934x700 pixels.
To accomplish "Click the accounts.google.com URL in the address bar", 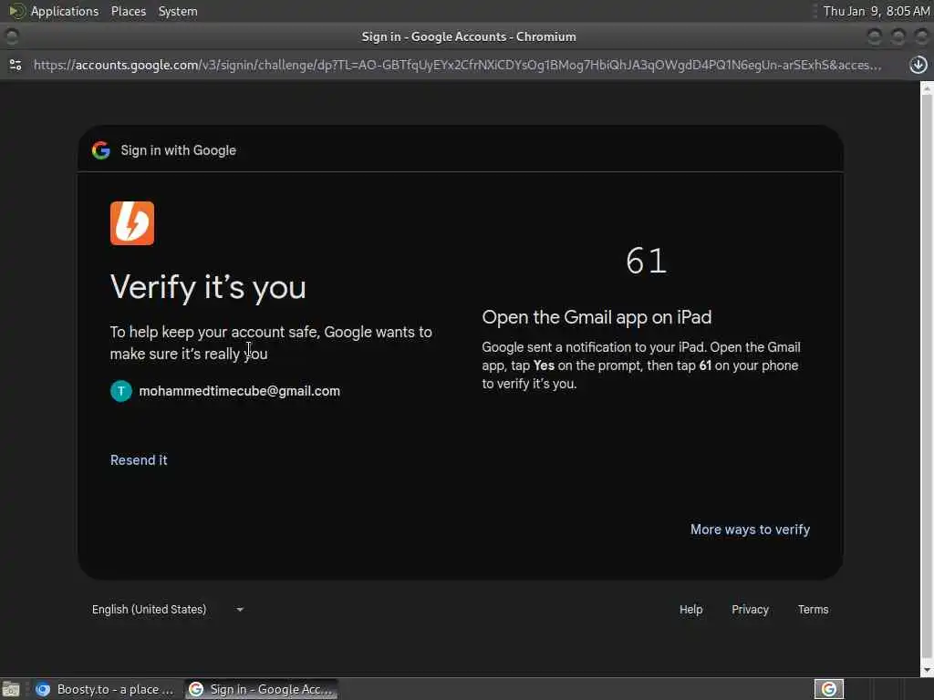I will tap(458, 65).
